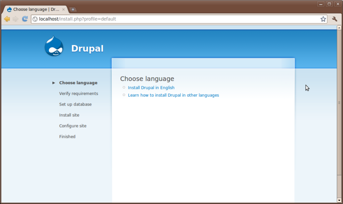This screenshot has width=343, height=204.
Task: Click the globe icon in address bar
Action: pos(35,19)
